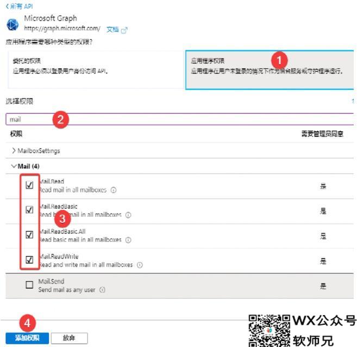Click the permission search field containing mail

pyautogui.click(x=179, y=119)
